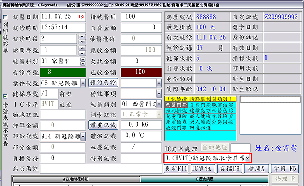This screenshot has width=304, height=186.
Task: Uncheck the 卡號未填不警告 checkbox
Action: tap(5, 96)
